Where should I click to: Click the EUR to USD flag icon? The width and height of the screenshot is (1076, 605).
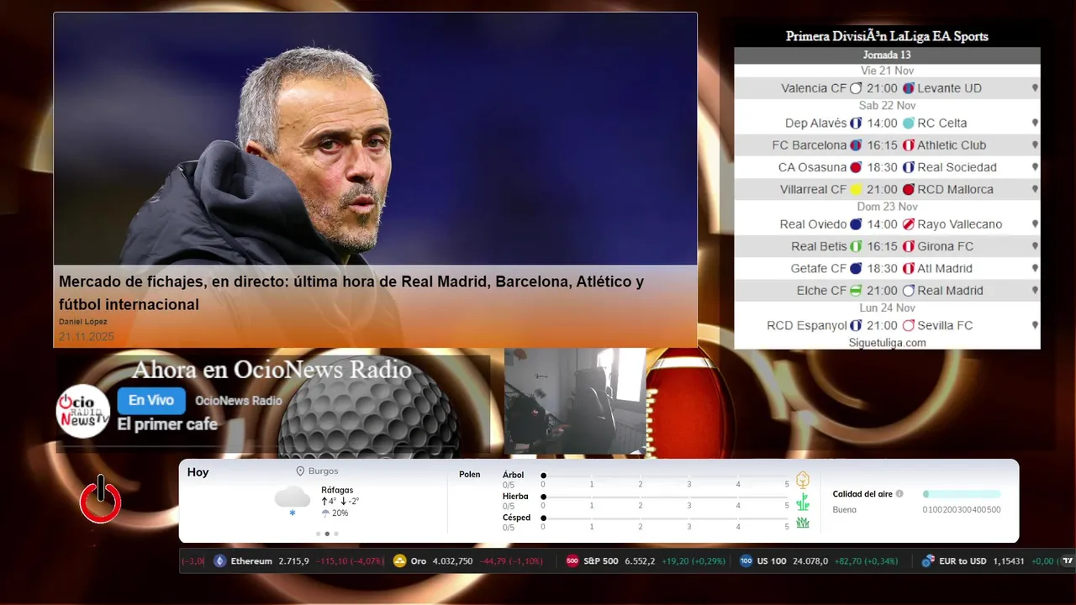point(928,561)
